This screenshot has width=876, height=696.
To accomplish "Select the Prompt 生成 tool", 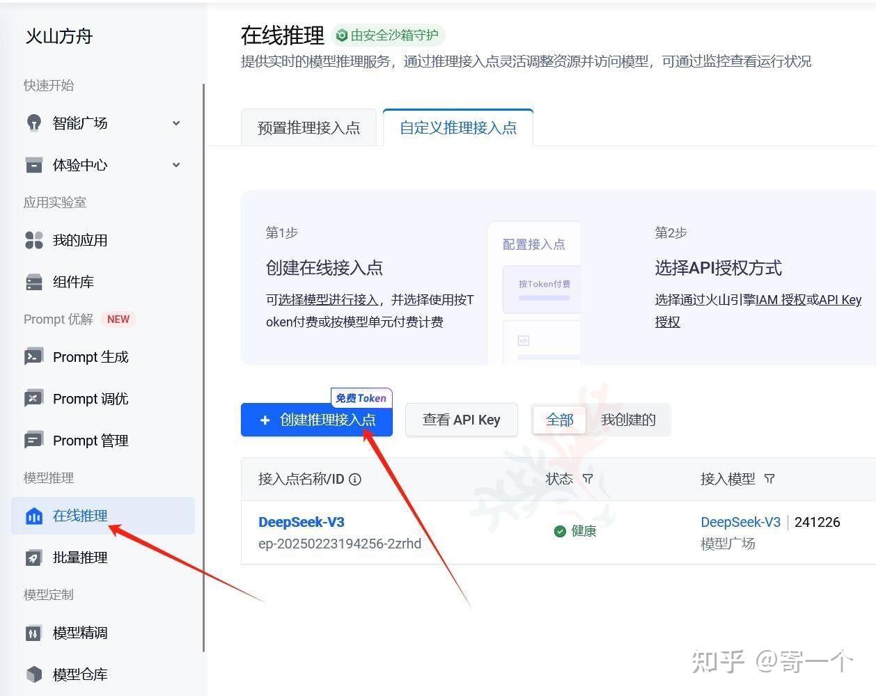I will pyautogui.click(x=91, y=356).
